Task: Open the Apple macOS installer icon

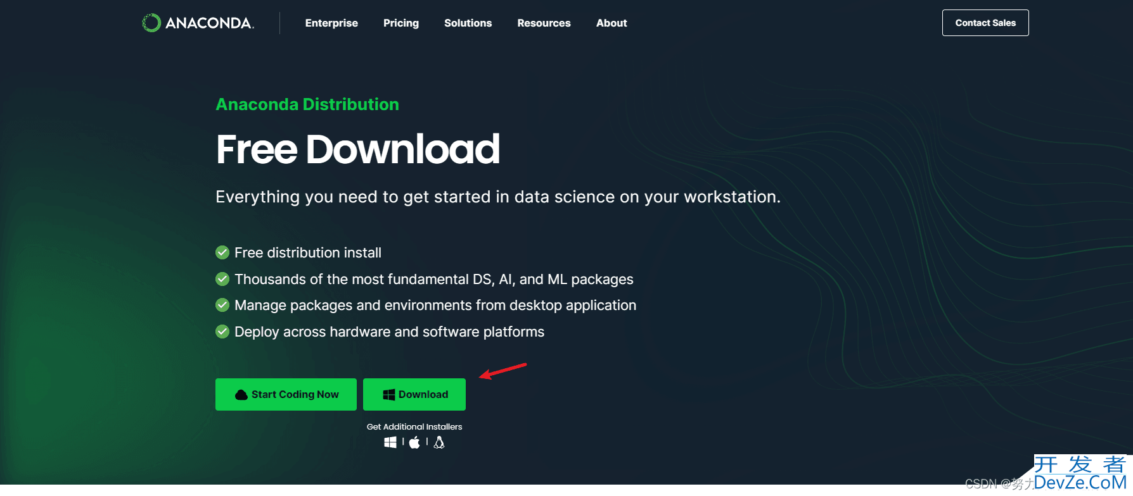Action: tap(414, 442)
